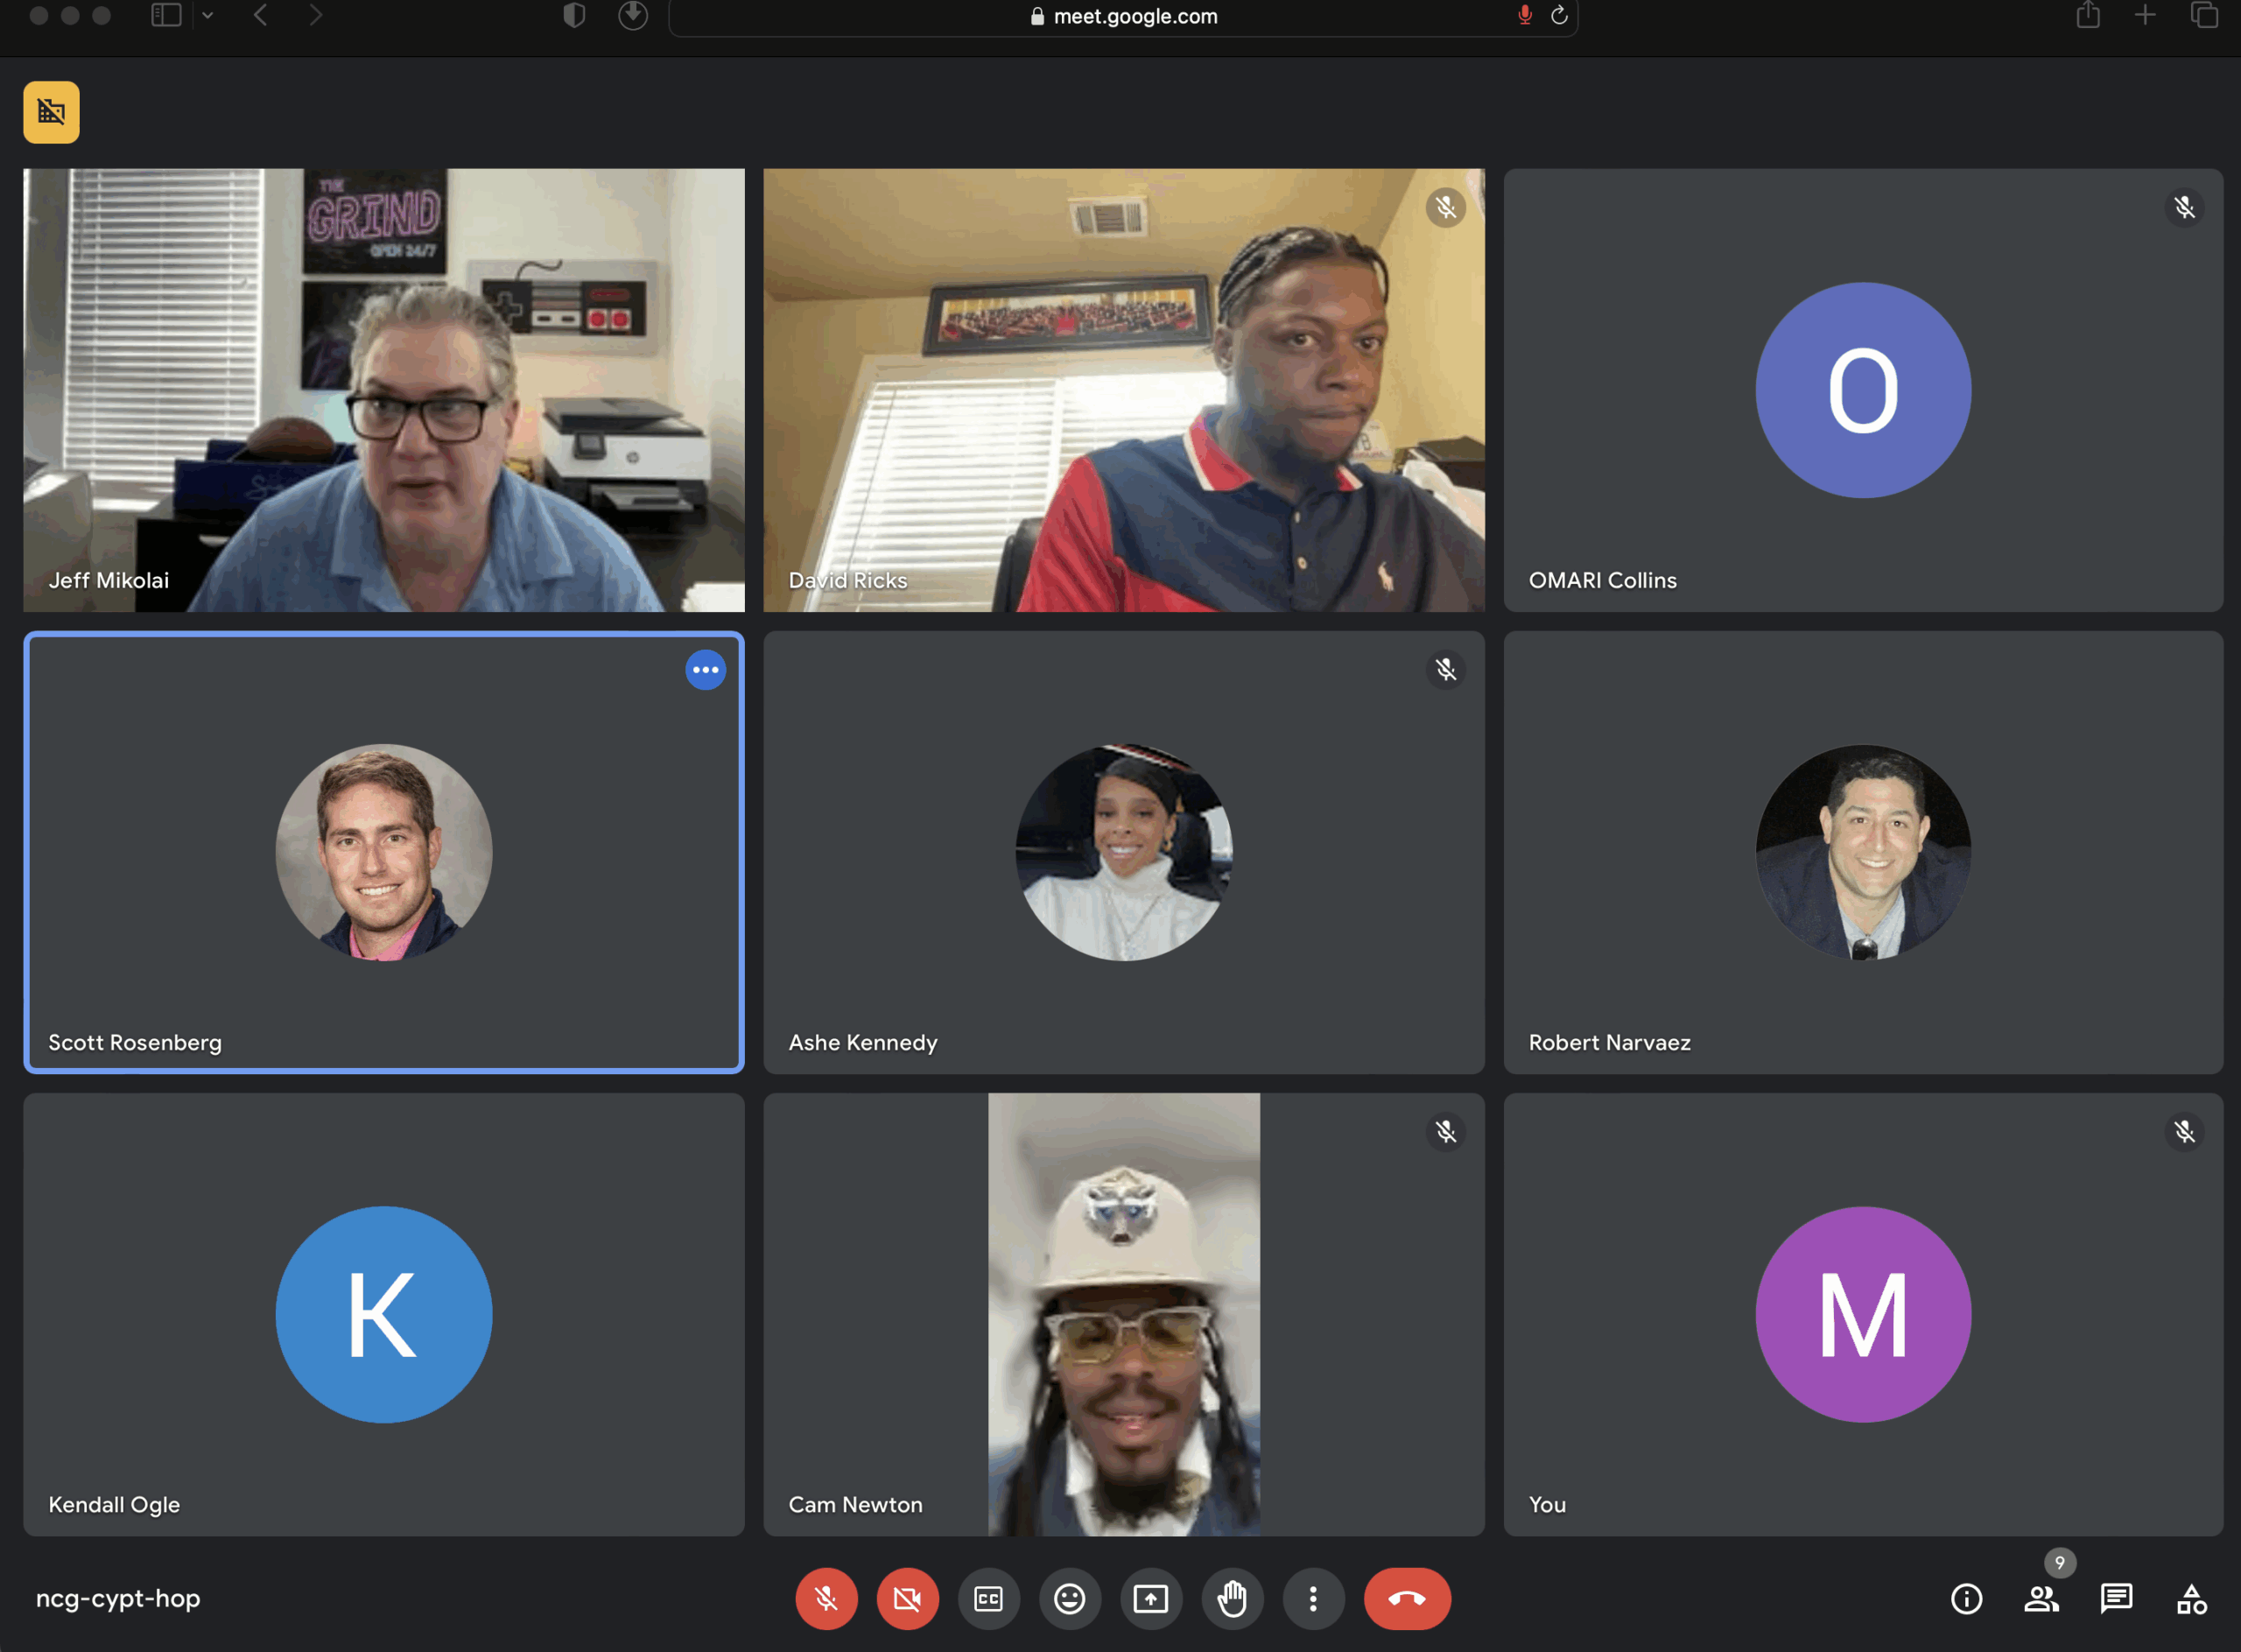The image size is (2241, 1652).
Task: Click the yellow badge icon at top left
Action: 51,112
